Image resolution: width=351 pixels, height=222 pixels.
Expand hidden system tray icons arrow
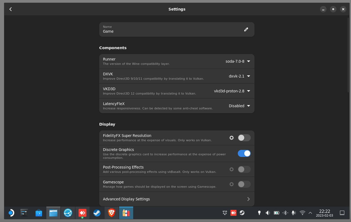(310, 213)
